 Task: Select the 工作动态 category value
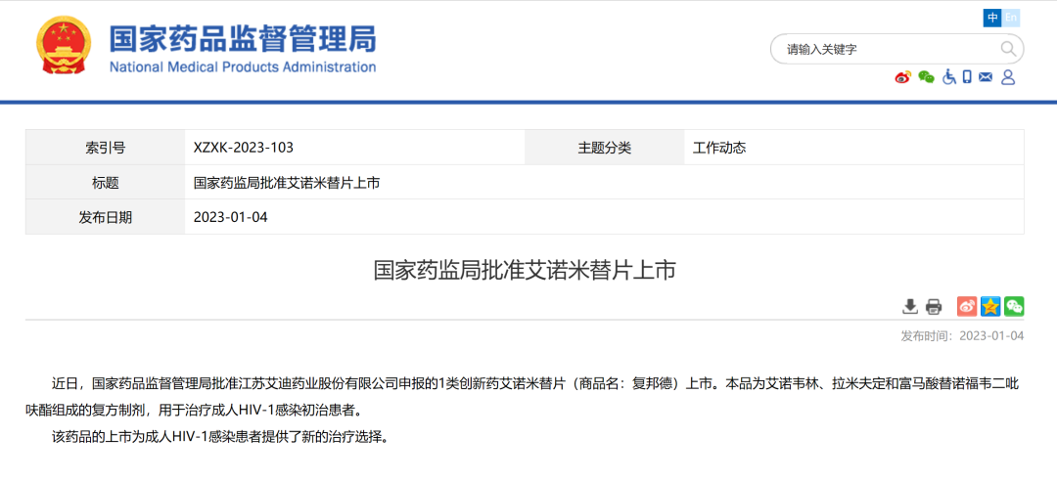pos(719,148)
